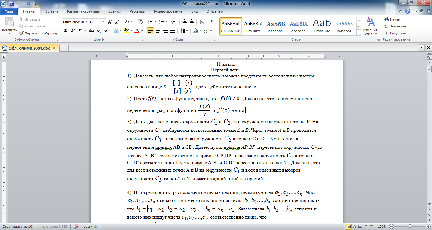Clear formatting with the eraser icon

(x=140, y=22)
